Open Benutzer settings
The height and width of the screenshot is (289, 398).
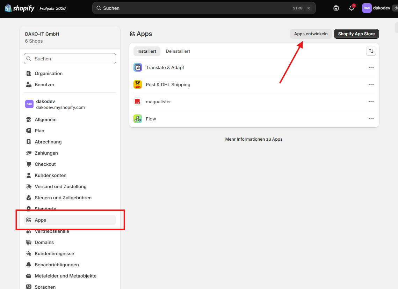pyautogui.click(x=70, y=85)
